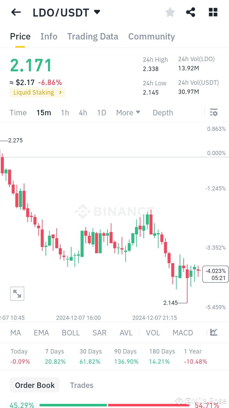229x408 pixels.
Task: Toggle the BOLL indicator
Action: point(71,333)
